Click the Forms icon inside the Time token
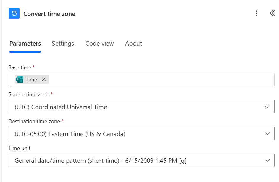 pos(20,79)
